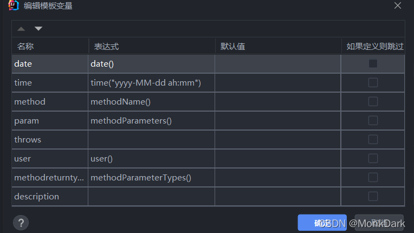Select the description variable name cell
This screenshot has width=414, height=233.
click(50, 197)
